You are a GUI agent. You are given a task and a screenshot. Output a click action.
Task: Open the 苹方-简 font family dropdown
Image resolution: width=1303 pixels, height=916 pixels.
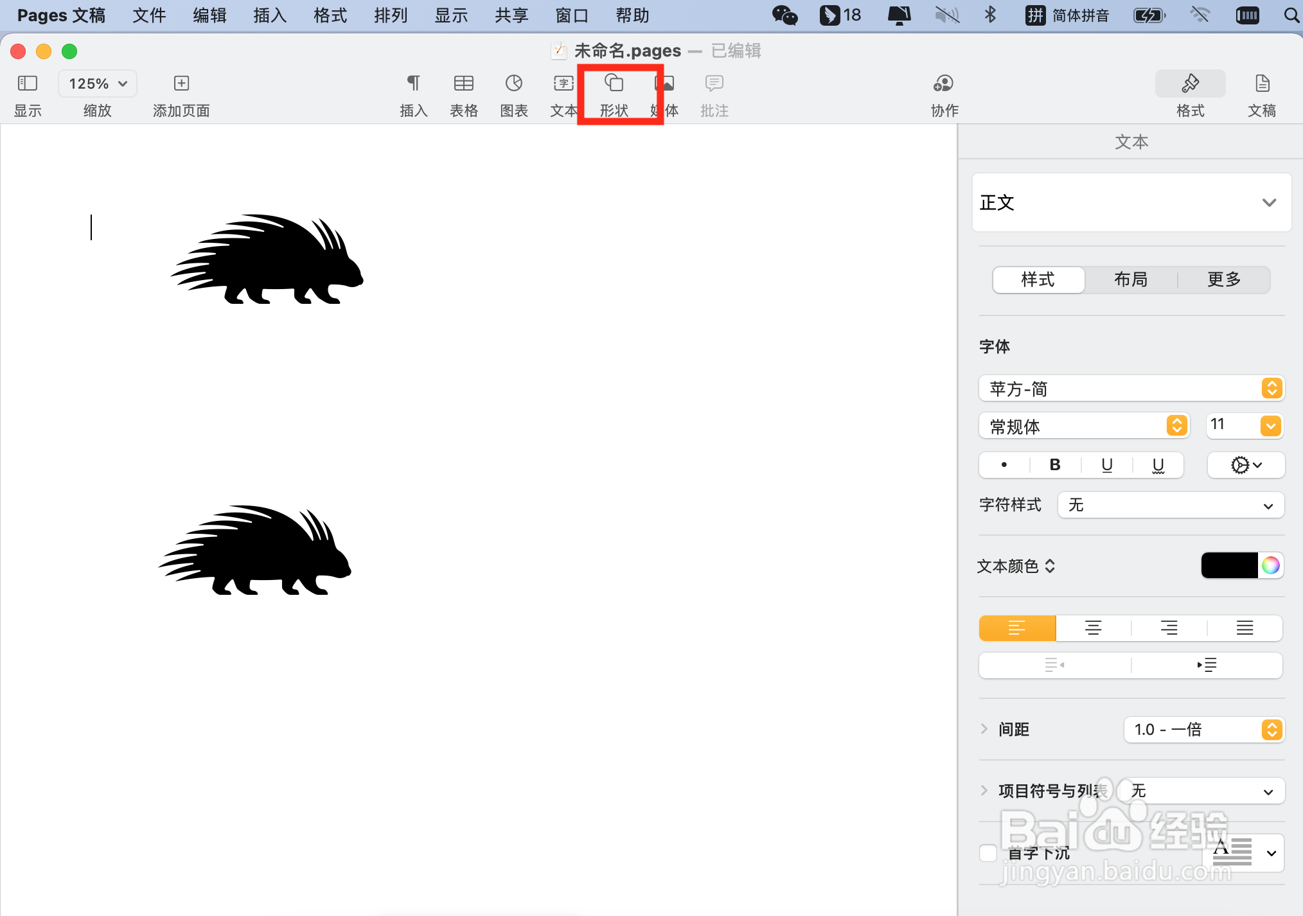pyautogui.click(x=1131, y=389)
